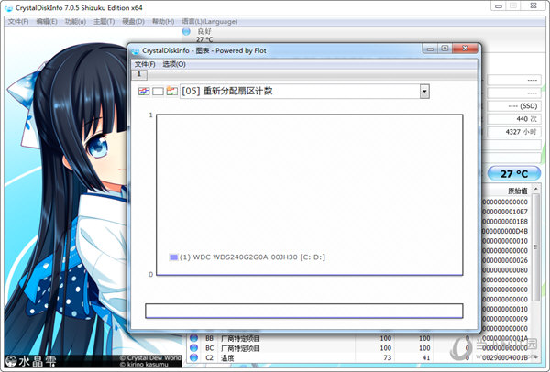Image resolution: width=550 pixels, height=372 pixels.
Task: Click the blank deselect-all icon in graph toolbar
Action: (x=158, y=92)
